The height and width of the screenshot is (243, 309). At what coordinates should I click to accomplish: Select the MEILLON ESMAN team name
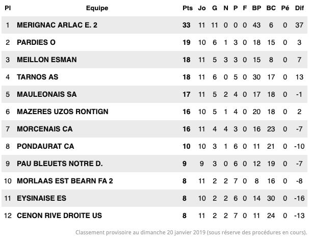tap(47, 60)
